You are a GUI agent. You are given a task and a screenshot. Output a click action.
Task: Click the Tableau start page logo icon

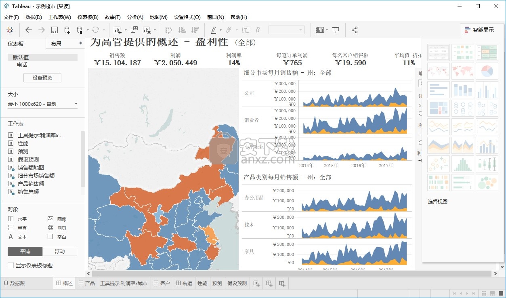pos(10,30)
